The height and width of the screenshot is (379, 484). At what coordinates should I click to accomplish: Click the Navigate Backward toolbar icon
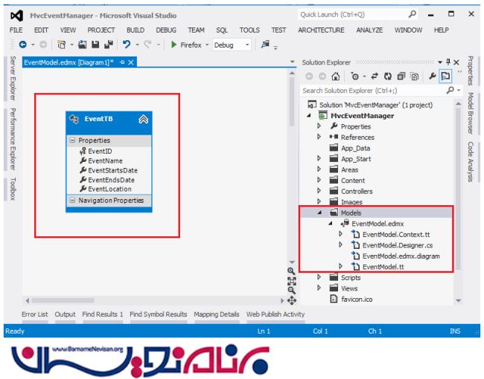click(23, 45)
